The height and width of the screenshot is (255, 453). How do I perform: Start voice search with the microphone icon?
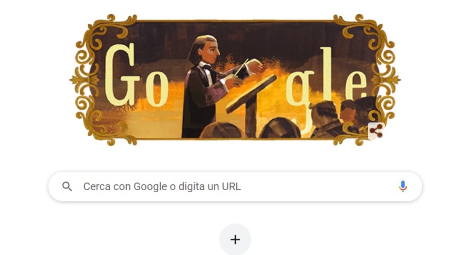pos(402,186)
